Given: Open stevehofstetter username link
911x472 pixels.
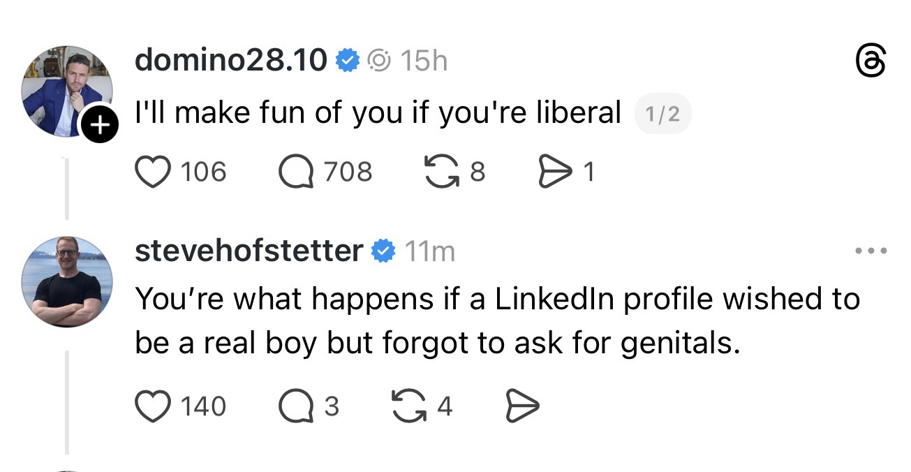Looking at the screenshot, I should 249,251.
